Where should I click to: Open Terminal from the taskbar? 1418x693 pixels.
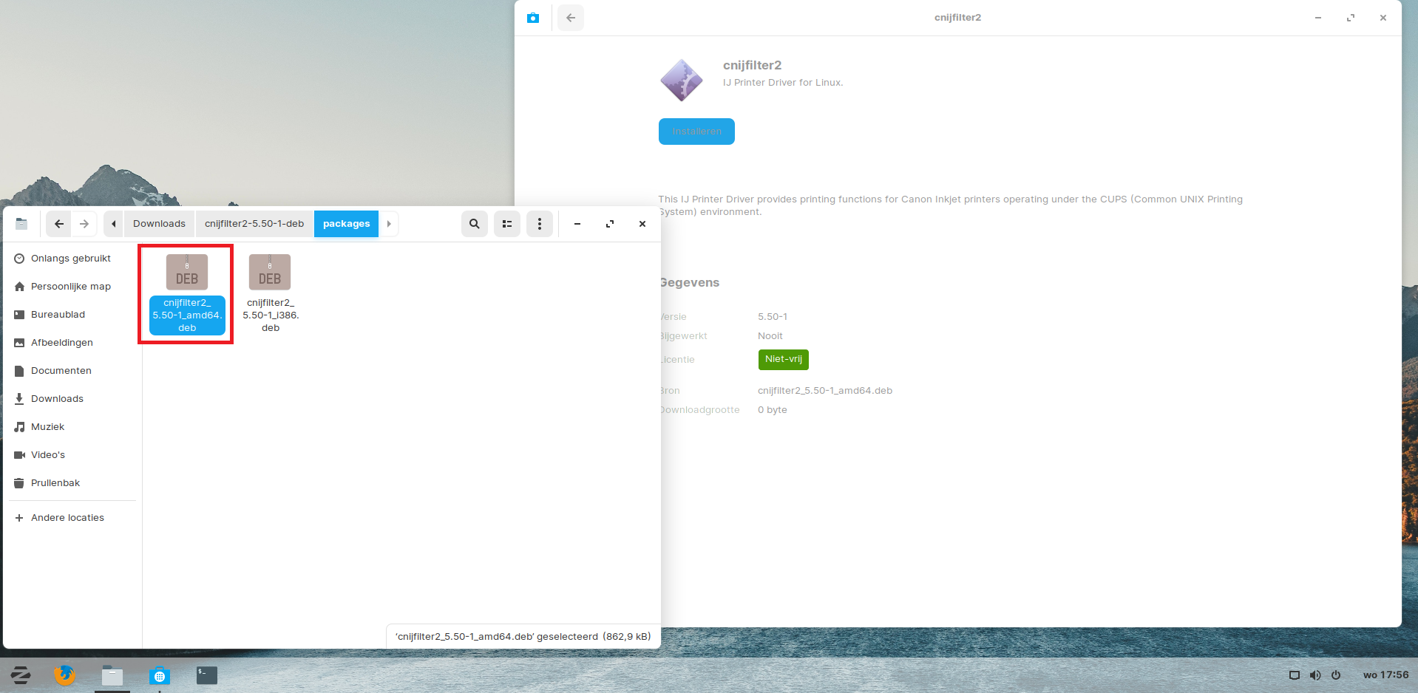point(207,675)
